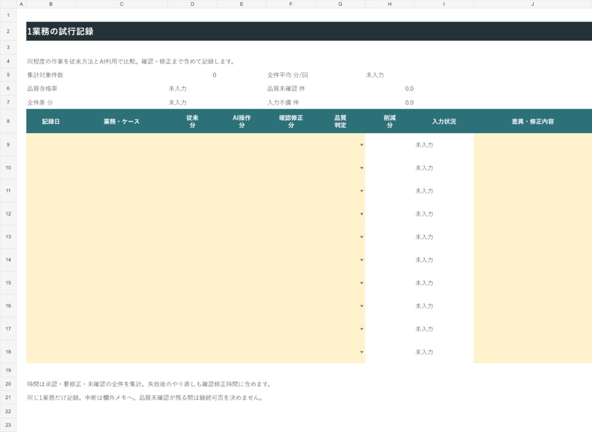Click the 業務・ケース heading cell
This screenshot has width=592, height=432.
pyautogui.click(x=121, y=121)
